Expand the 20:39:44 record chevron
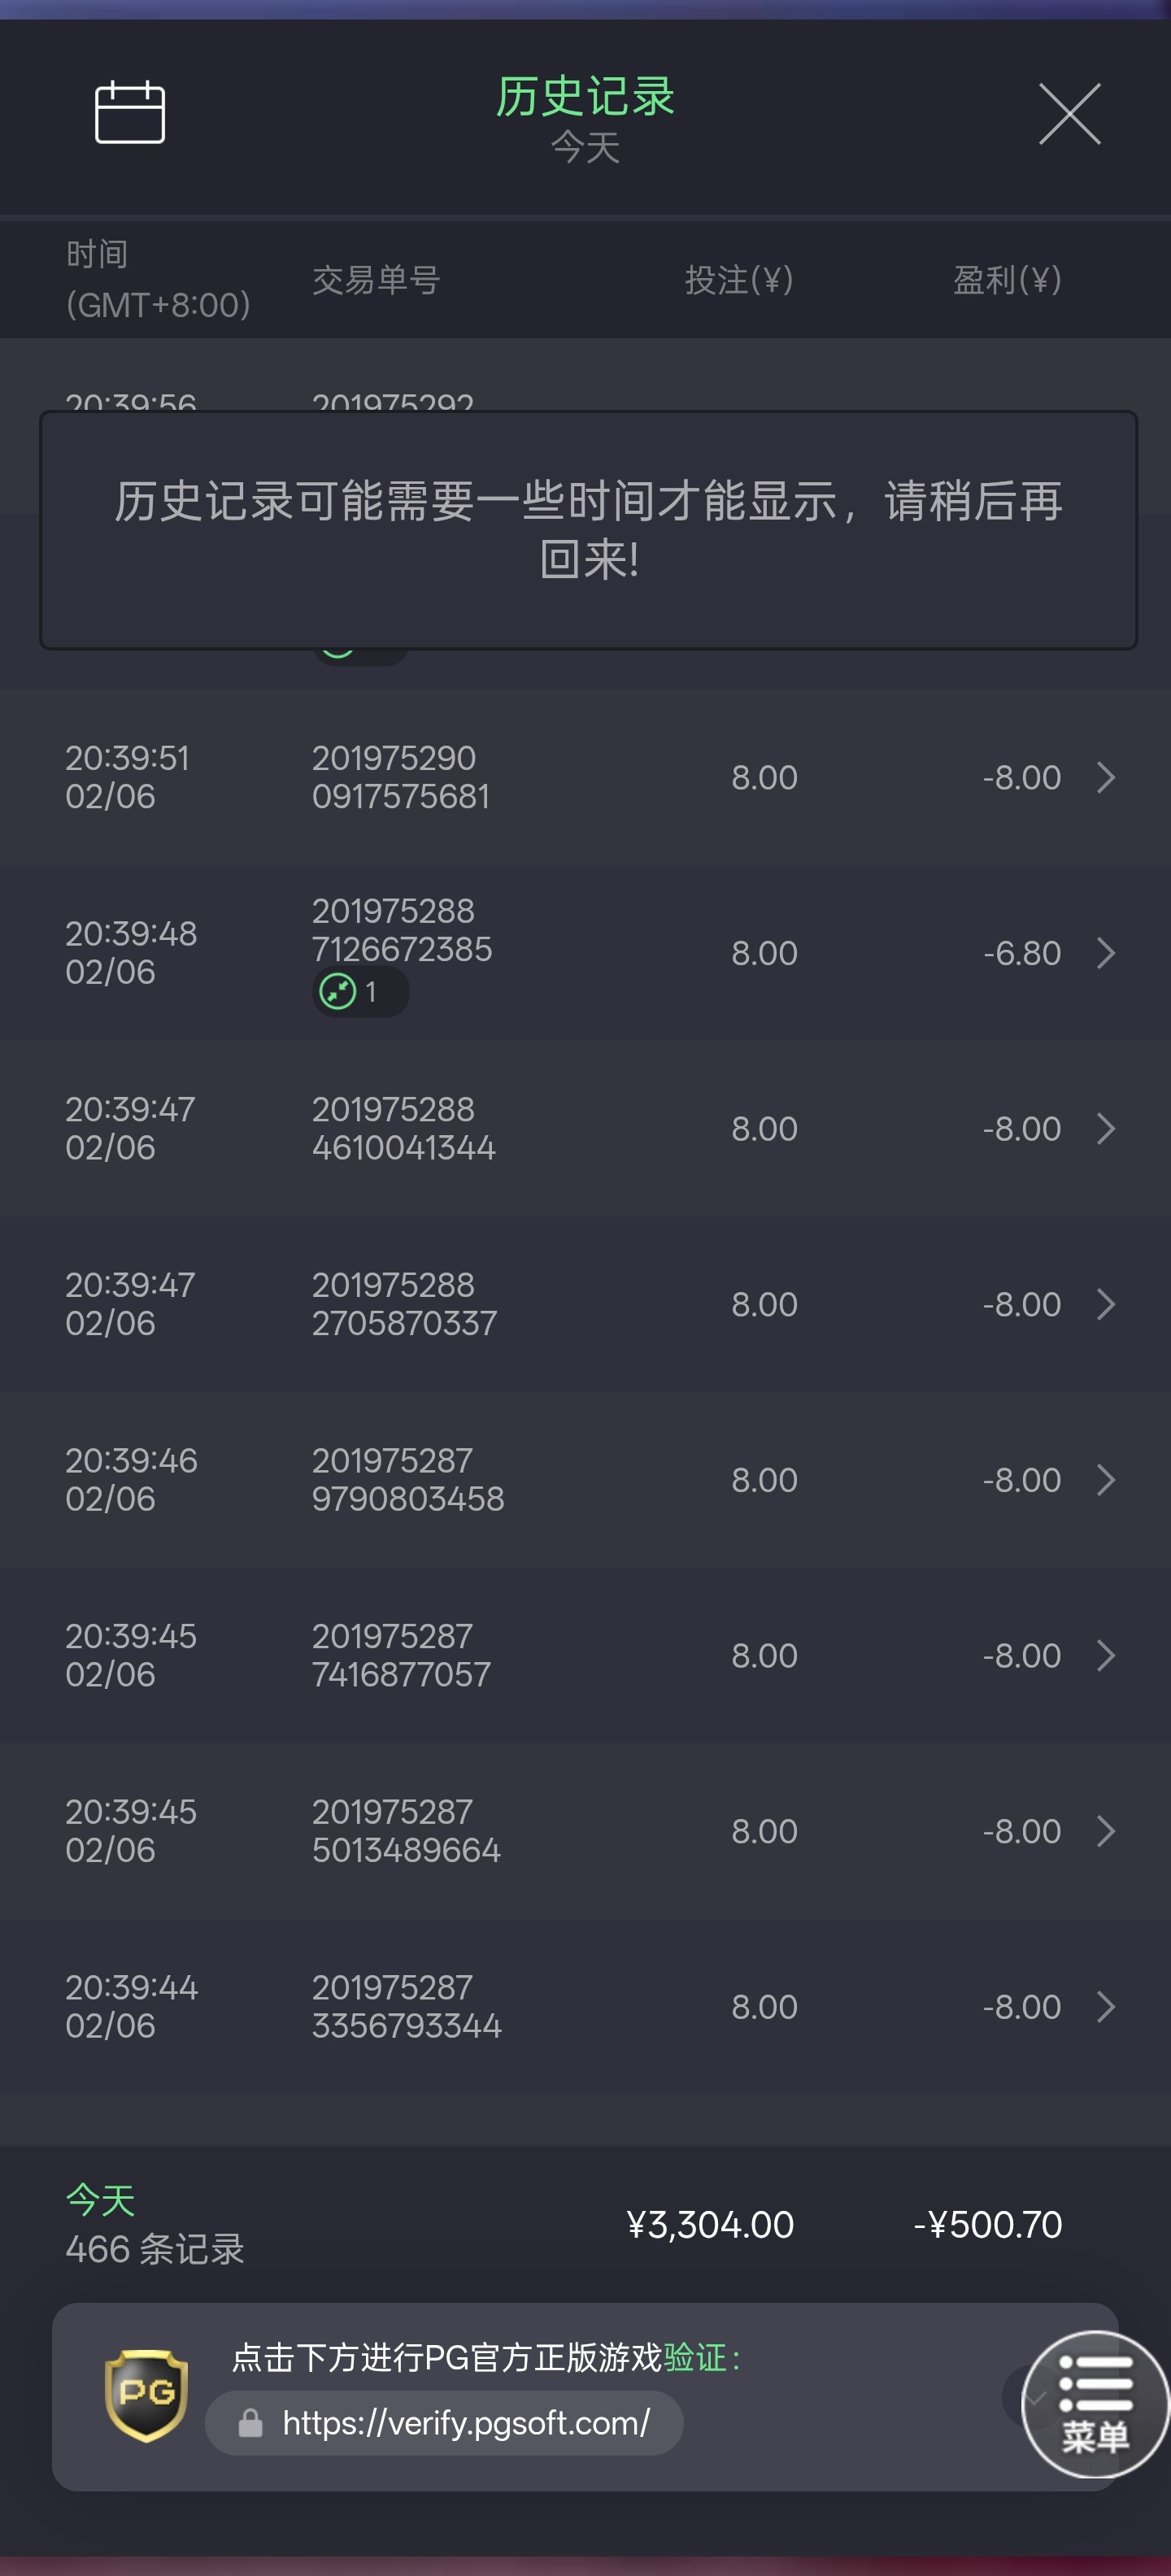The width and height of the screenshot is (1171, 2576). 1105,2006
